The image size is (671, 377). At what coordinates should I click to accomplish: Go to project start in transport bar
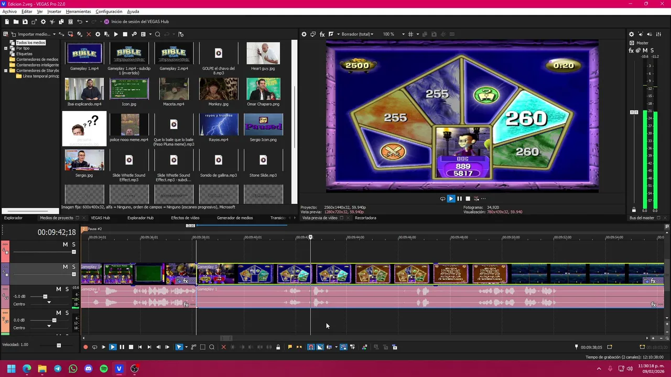(x=140, y=347)
